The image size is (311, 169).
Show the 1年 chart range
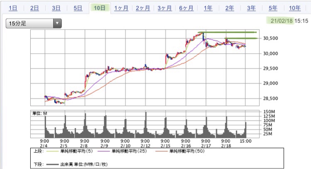208,8
